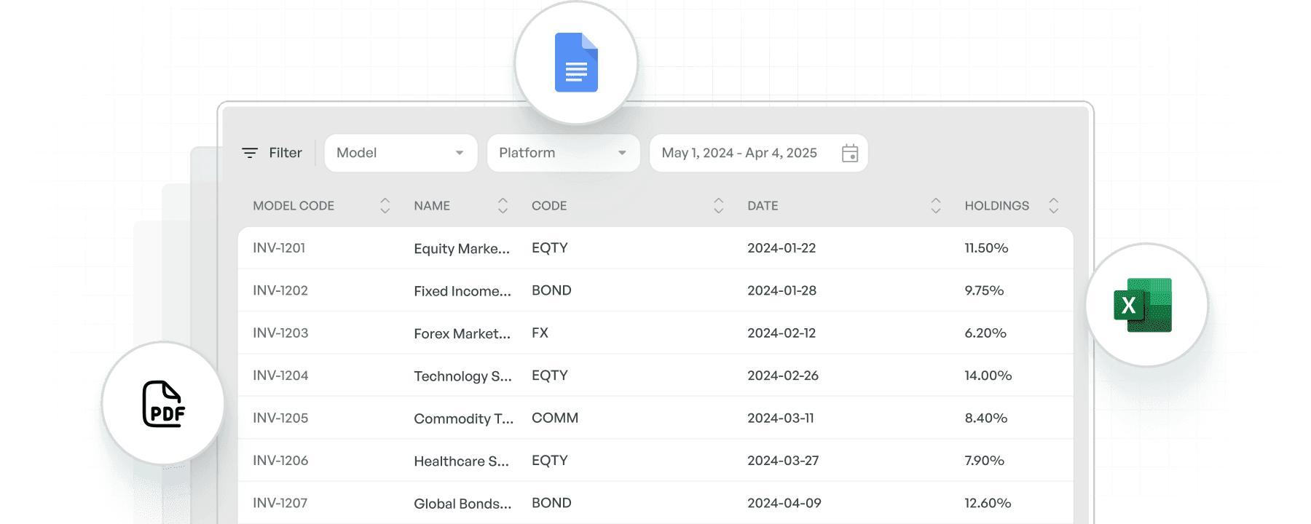The image size is (1311, 524).
Task: Select the INV-1202 cell
Action: [x=280, y=290]
